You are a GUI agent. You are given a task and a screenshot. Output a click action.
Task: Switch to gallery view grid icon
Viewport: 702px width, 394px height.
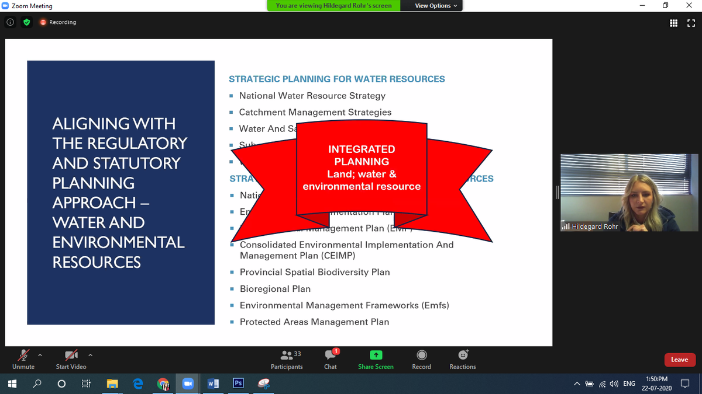673,23
